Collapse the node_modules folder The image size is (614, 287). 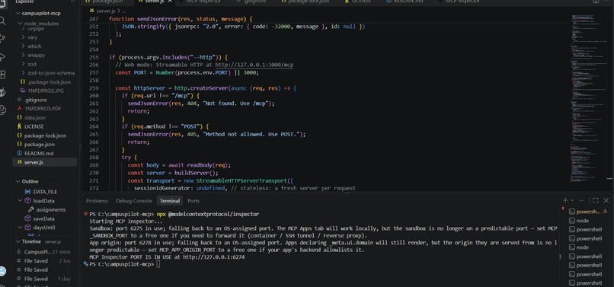click(21, 24)
